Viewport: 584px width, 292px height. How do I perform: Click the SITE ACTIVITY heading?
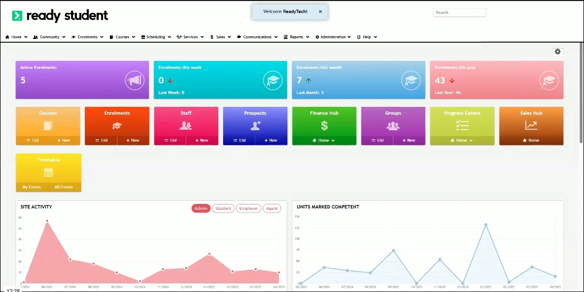coord(36,207)
